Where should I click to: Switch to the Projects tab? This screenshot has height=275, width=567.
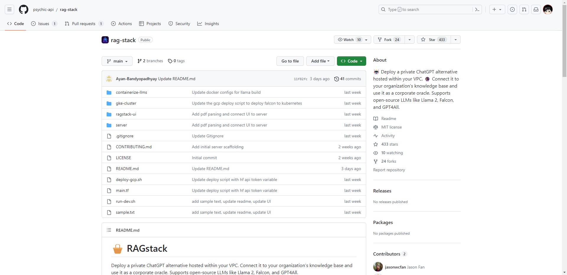(150, 24)
